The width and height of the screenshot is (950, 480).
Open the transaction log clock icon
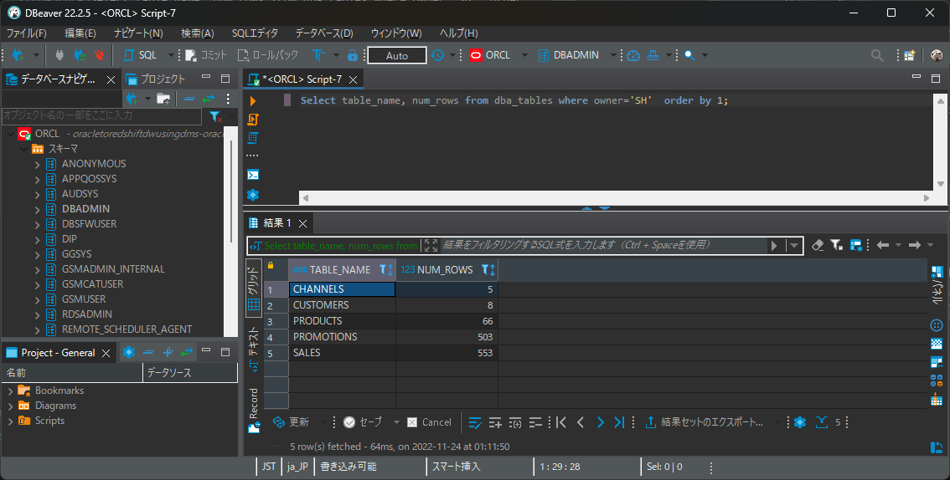[x=437, y=55]
